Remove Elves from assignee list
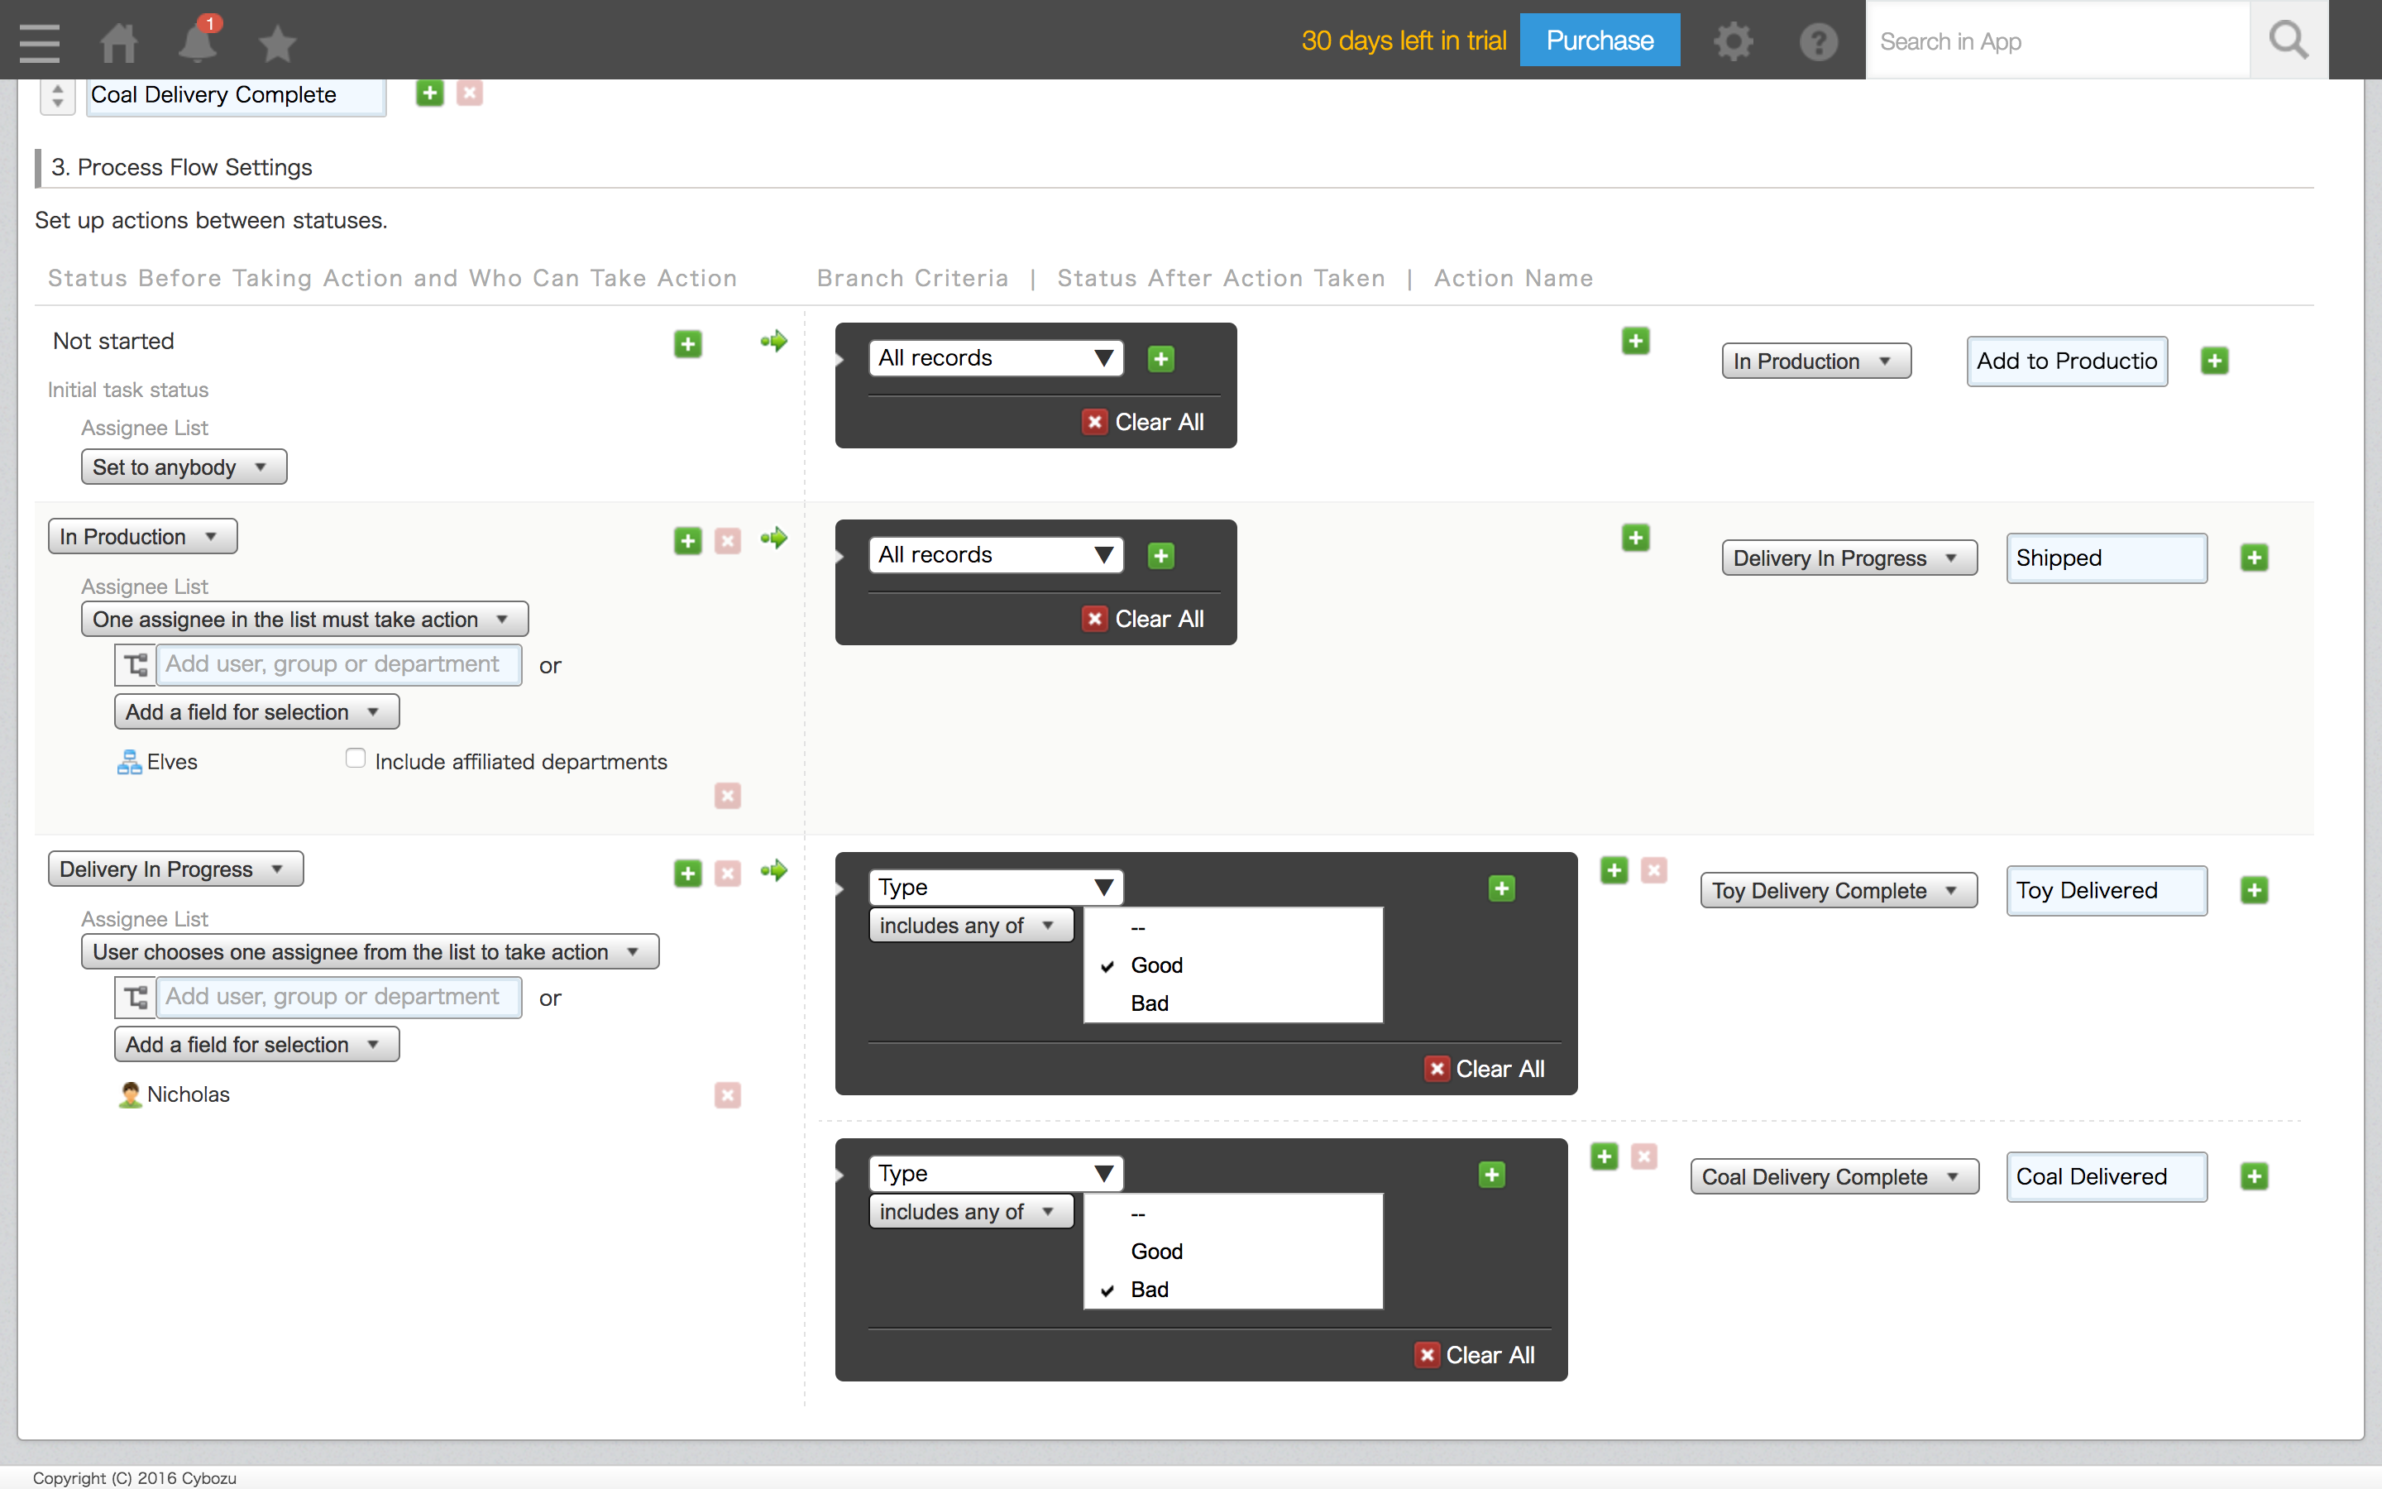The width and height of the screenshot is (2382, 1489). click(x=727, y=796)
